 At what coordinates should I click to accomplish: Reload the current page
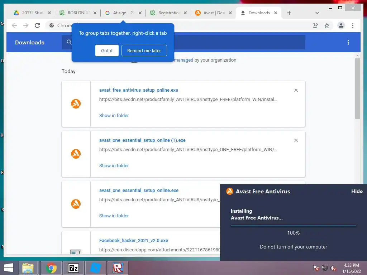coord(37,25)
